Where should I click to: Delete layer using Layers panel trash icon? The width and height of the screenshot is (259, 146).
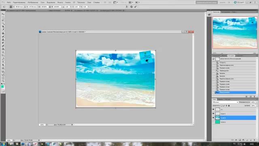tap(255, 140)
